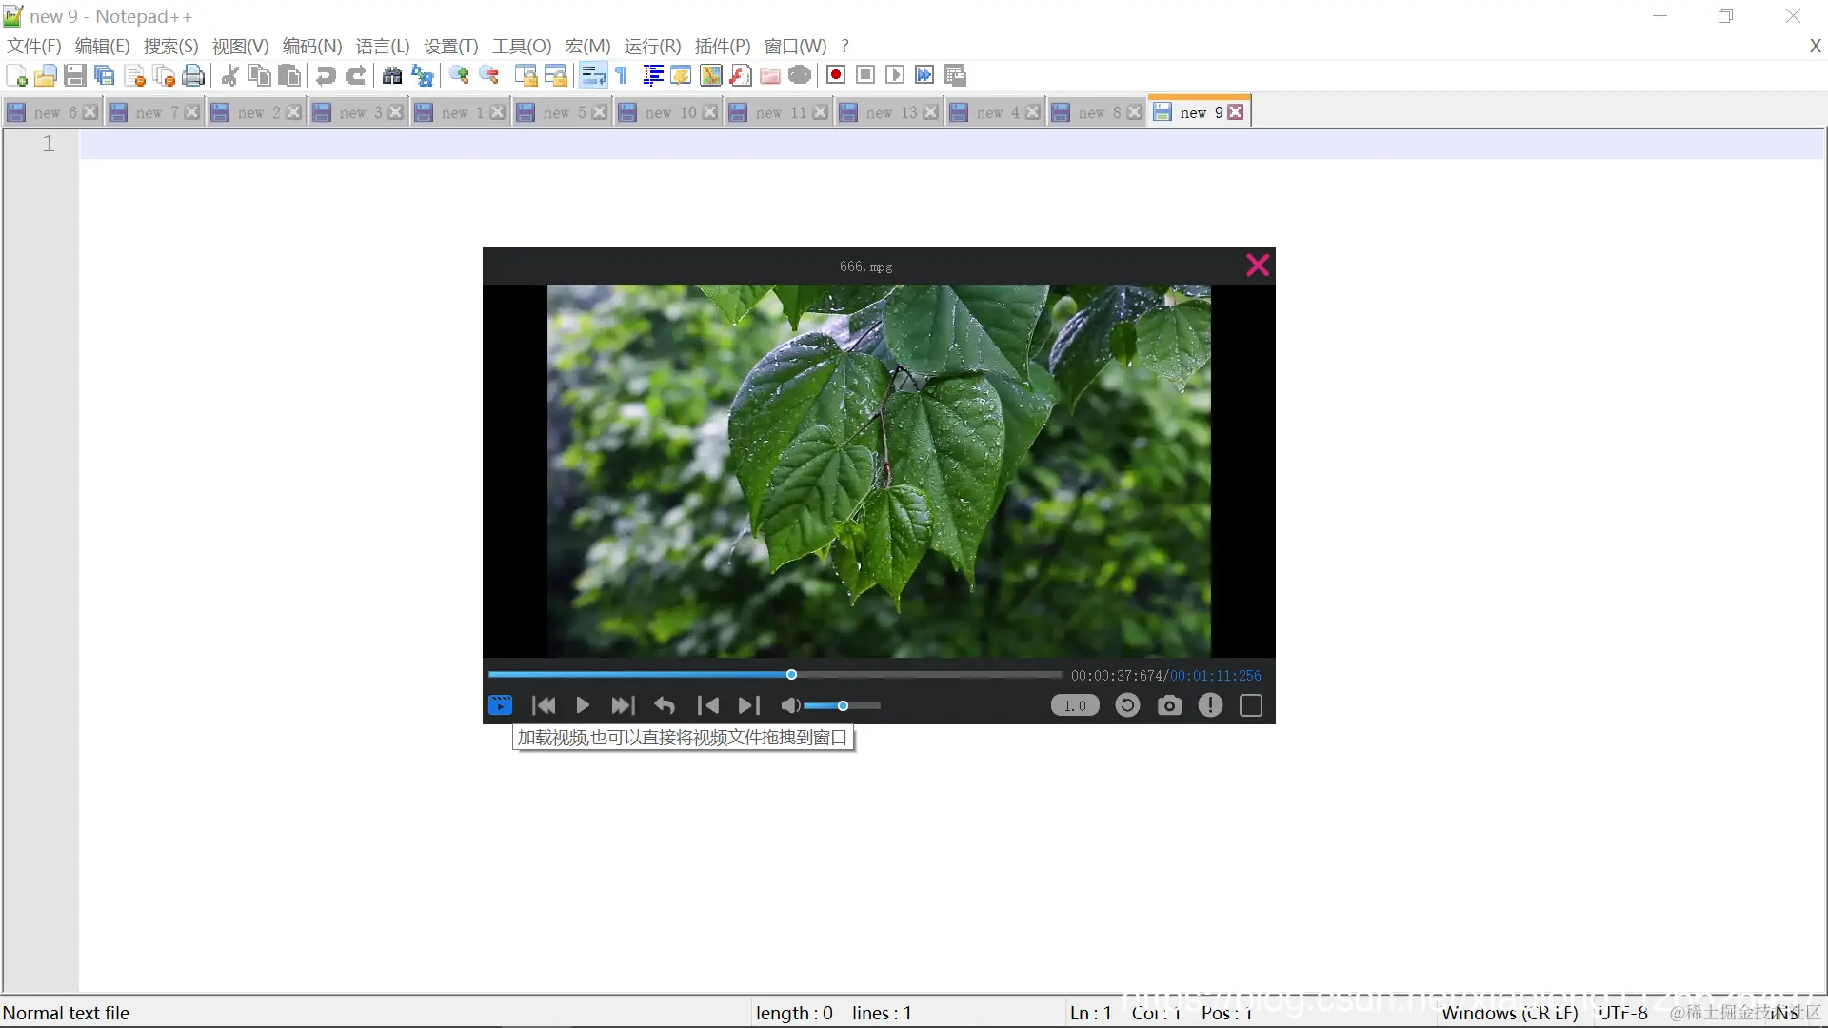This screenshot has height=1028, width=1828.
Task: Open the 语言(L) language menu
Action: pos(382,46)
